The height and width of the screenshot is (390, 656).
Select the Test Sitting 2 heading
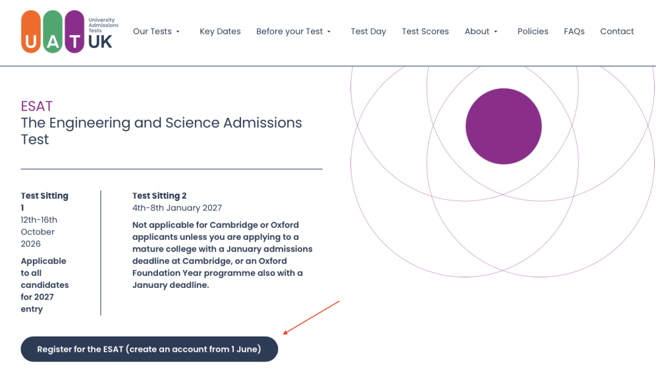pos(159,196)
